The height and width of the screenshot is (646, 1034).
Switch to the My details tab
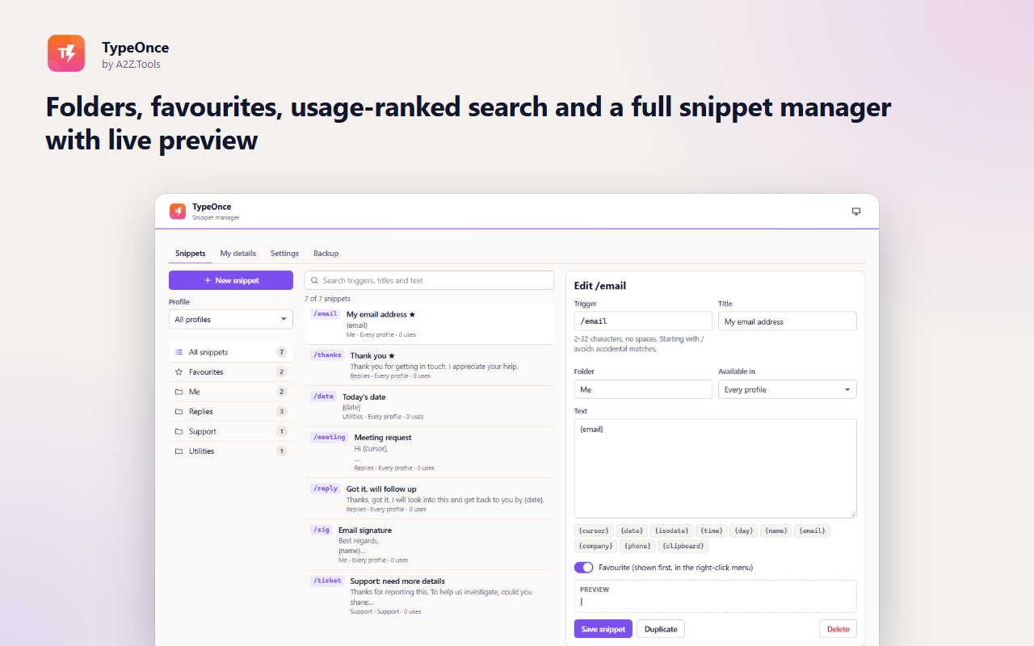pyautogui.click(x=238, y=254)
